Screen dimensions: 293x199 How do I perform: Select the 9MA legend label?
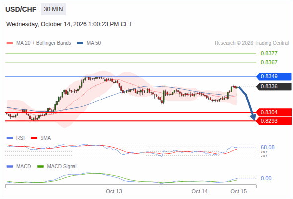46,138
